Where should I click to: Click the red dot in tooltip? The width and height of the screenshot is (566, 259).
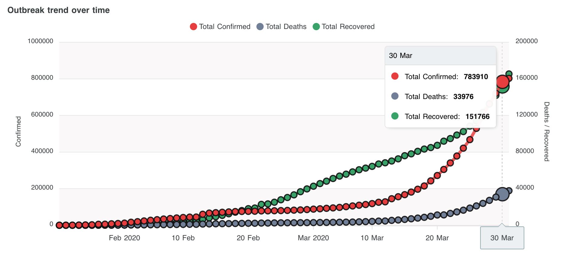tap(395, 76)
